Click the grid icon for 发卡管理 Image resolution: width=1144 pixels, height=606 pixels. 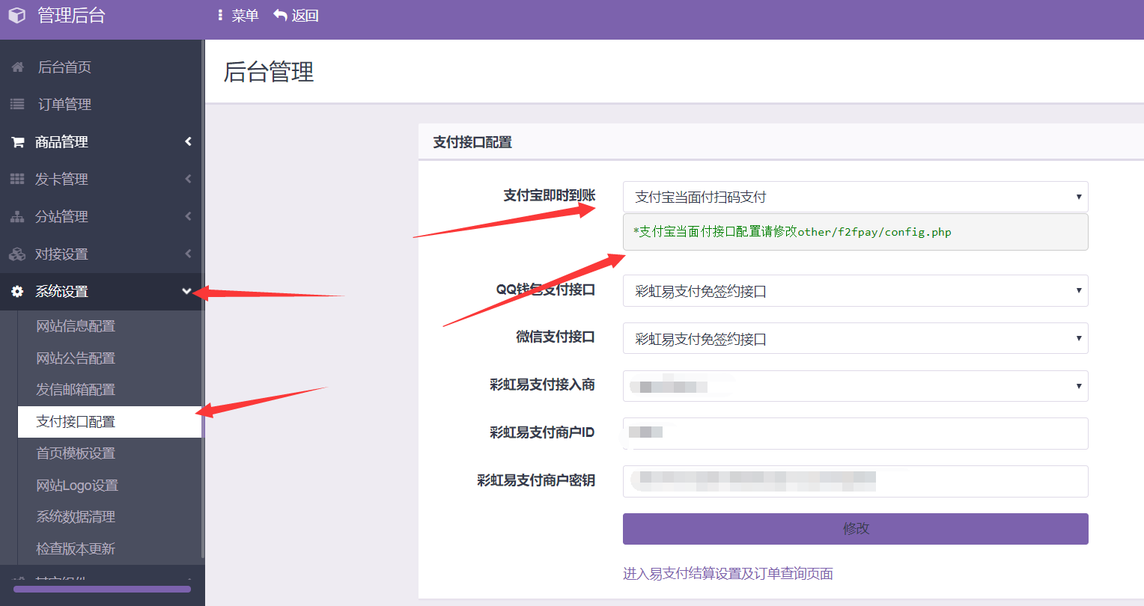point(16,179)
